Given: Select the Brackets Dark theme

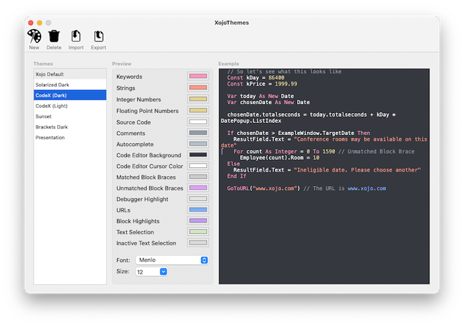Looking at the screenshot, I should [x=70, y=127].
